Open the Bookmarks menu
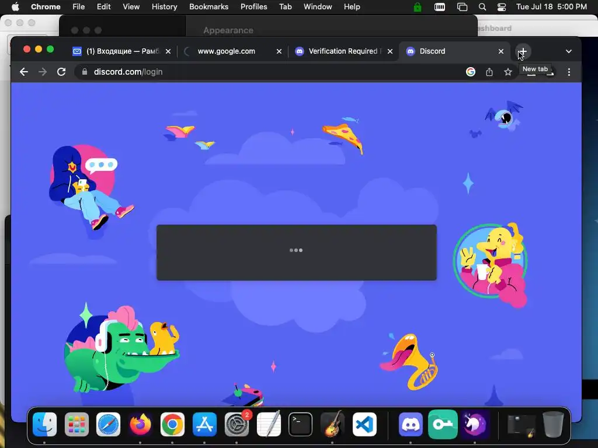The height and width of the screenshot is (448, 598). [208, 7]
